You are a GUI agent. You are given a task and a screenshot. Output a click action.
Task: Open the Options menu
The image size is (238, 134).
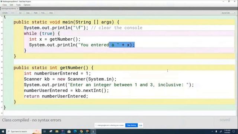pyautogui.click(x=27, y=5)
